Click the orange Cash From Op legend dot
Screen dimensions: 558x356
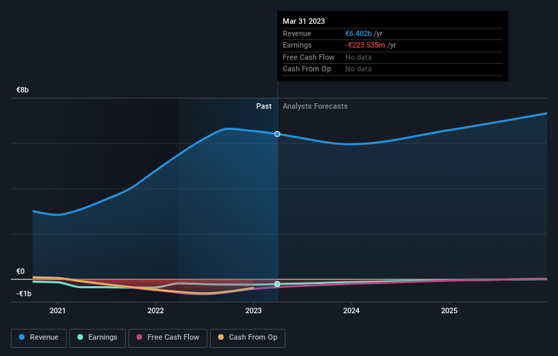click(x=221, y=337)
